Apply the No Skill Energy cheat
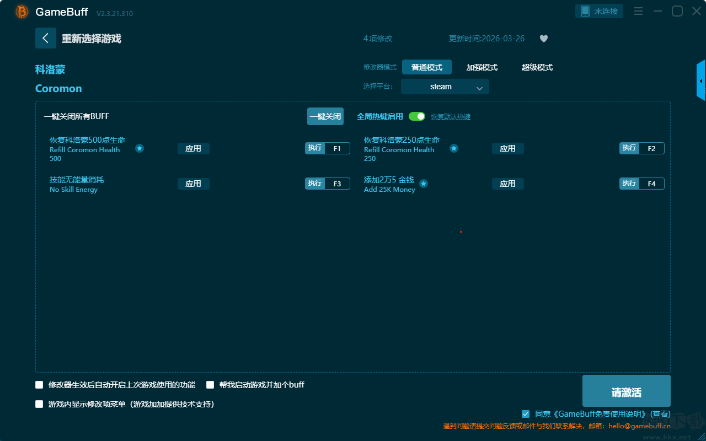 [x=193, y=184]
